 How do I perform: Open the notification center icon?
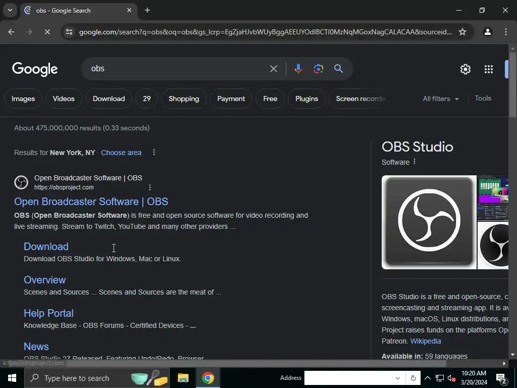click(x=501, y=378)
